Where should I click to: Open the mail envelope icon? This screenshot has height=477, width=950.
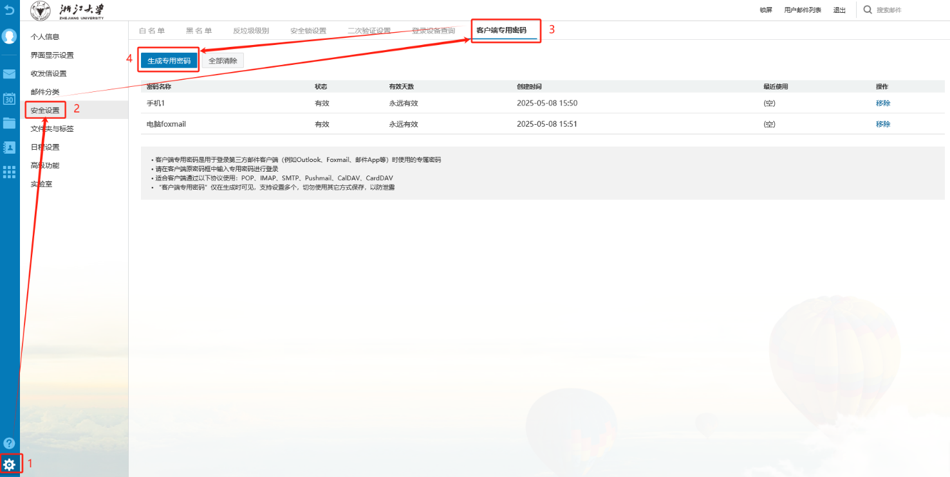coord(10,74)
